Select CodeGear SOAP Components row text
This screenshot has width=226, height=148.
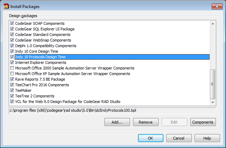point(40,23)
